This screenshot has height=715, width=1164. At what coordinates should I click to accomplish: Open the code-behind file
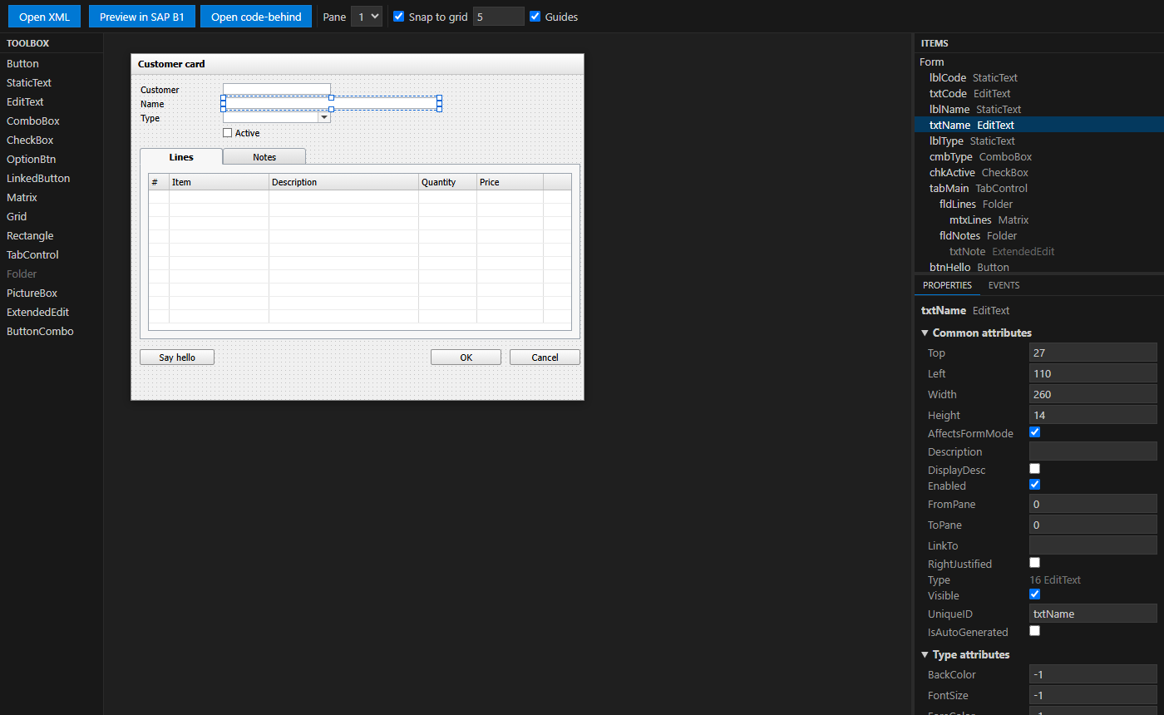point(256,17)
